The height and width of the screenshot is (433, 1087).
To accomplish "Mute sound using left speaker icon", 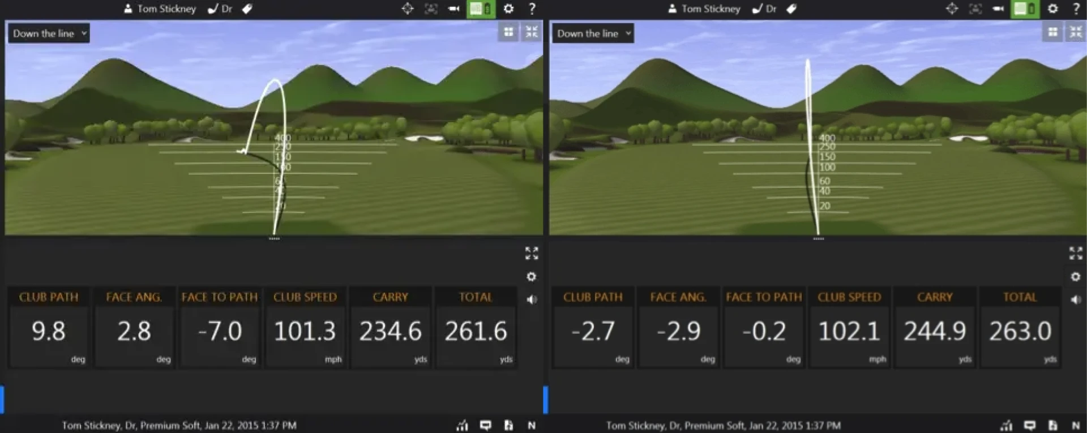I will coord(531,299).
